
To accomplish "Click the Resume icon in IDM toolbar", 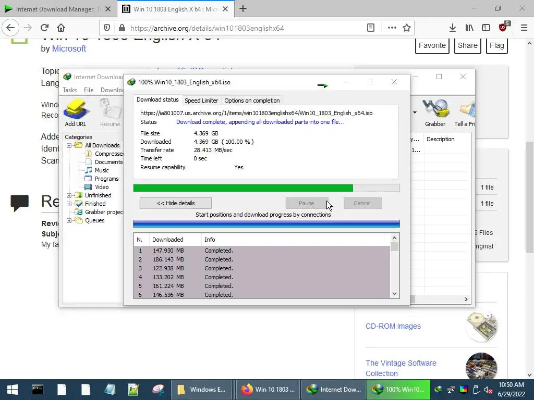I will coord(110,113).
